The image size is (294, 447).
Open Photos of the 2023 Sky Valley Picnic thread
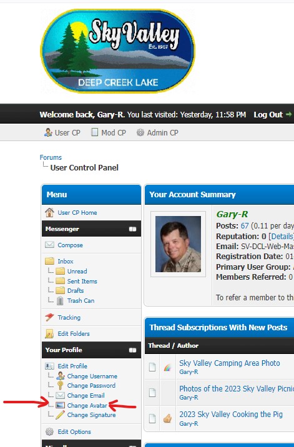tap(237, 389)
